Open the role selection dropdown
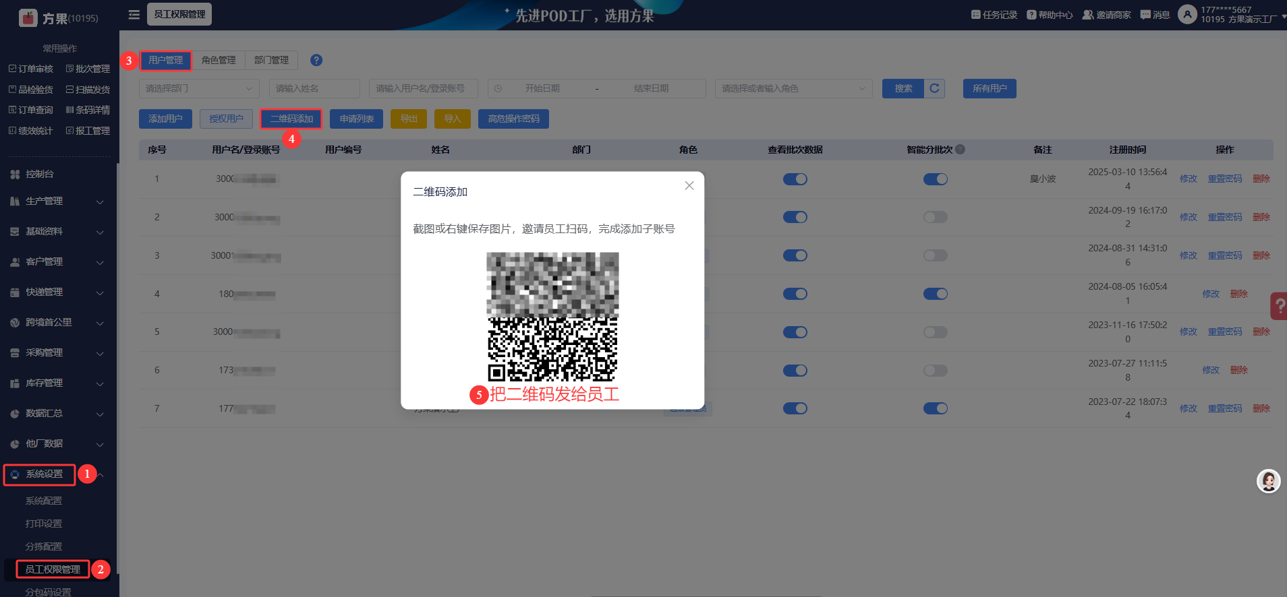Viewport: 1287px width, 597px height. click(x=793, y=88)
